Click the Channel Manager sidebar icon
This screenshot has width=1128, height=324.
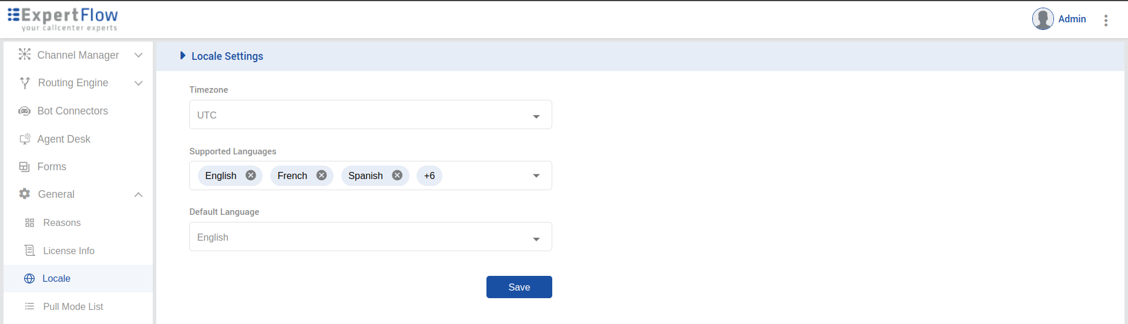(x=24, y=55)
